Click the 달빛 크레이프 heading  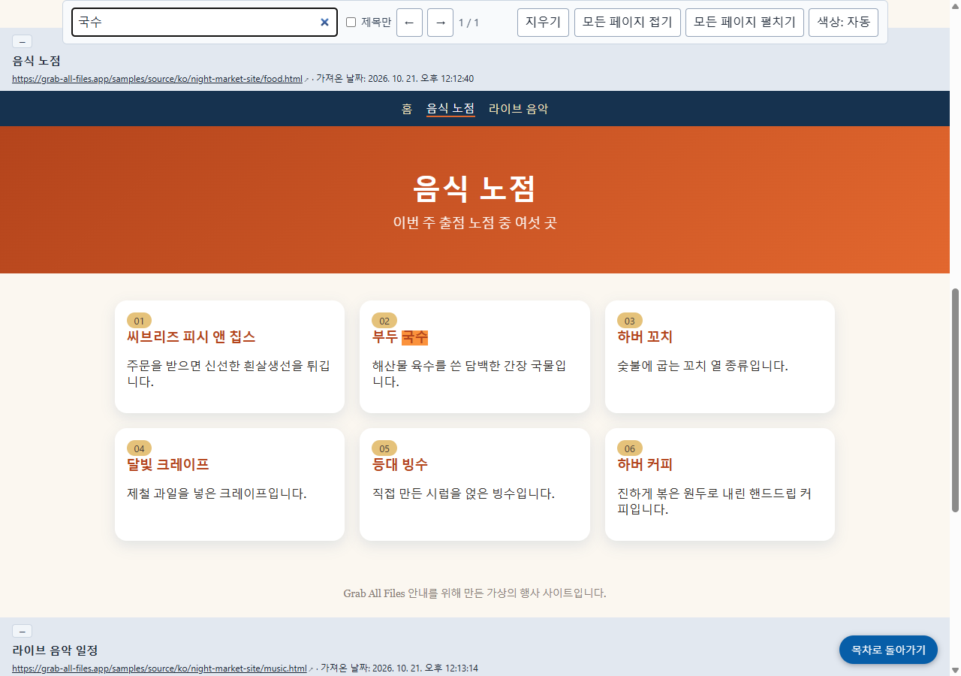167,464
